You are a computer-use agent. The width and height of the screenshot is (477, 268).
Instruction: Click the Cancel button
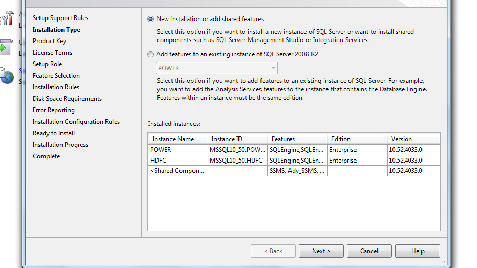pos(369,251)
